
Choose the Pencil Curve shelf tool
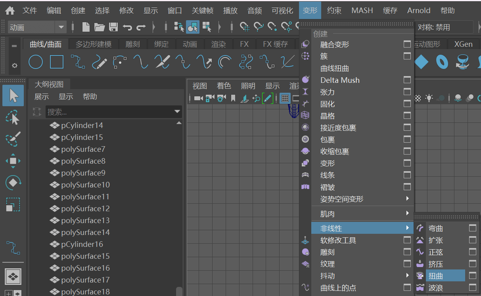click(x=99, y=62)
